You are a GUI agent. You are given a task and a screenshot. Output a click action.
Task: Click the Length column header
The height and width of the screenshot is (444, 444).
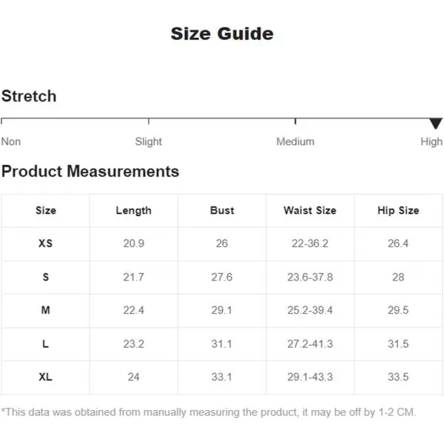(134, 211)
